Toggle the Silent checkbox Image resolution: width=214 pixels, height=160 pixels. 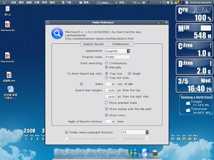(x=82, y=84)
